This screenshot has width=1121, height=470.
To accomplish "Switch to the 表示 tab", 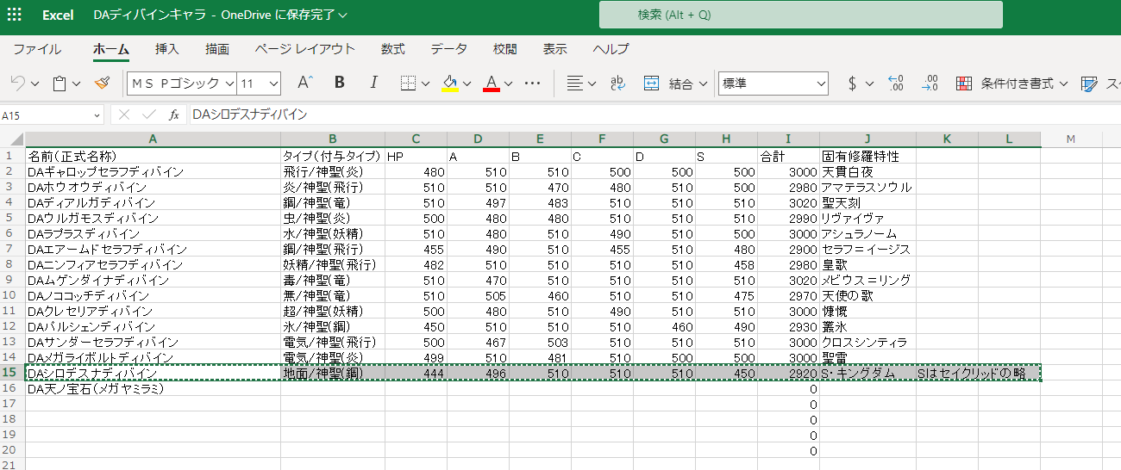I will click(555, 49).
